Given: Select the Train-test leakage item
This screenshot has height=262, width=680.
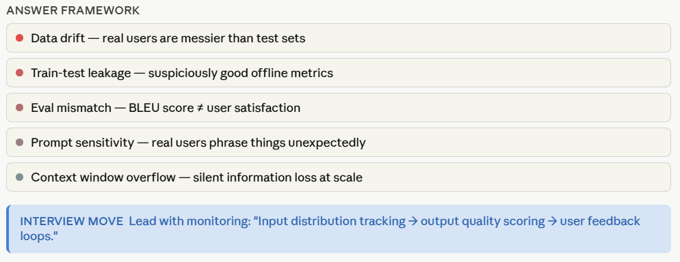Looking at the screenshot, I should click(338, 73).
